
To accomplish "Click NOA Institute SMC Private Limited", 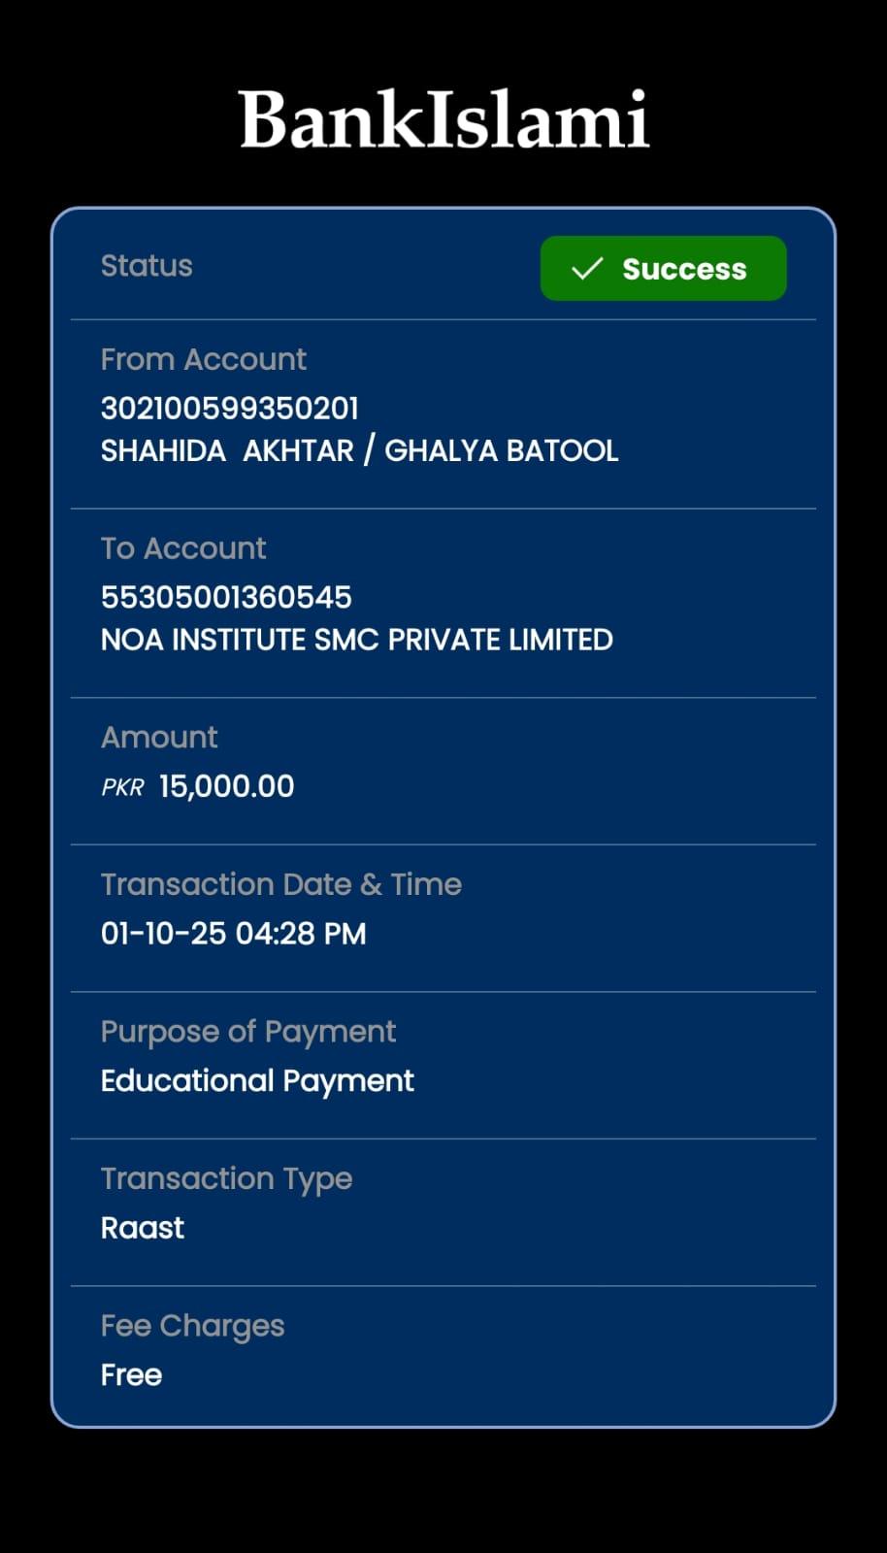I will click(356, 641).
